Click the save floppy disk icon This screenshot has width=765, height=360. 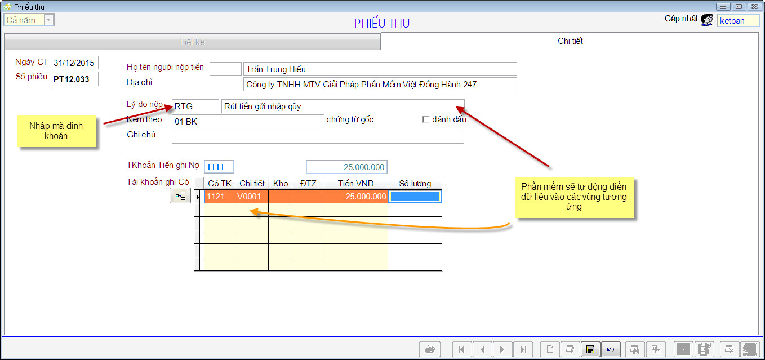click(590, 350)
